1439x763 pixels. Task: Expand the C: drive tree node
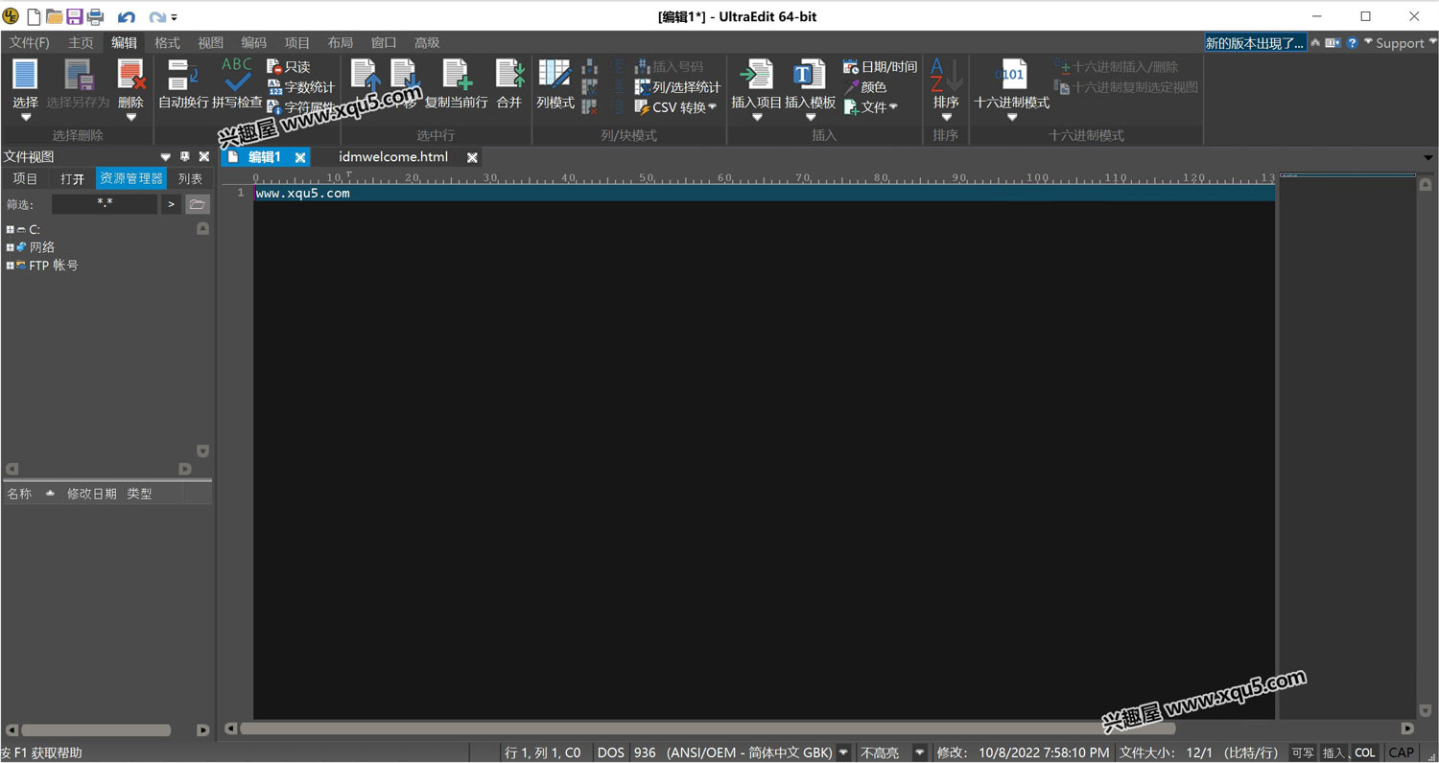click(10, 230)
